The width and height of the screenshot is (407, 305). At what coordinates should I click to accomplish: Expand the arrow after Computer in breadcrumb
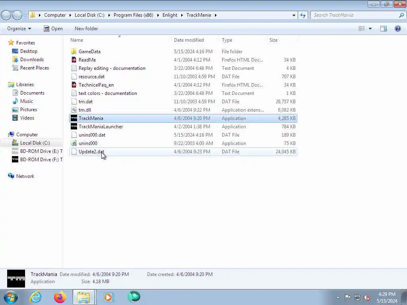click(x=70, y=15)
